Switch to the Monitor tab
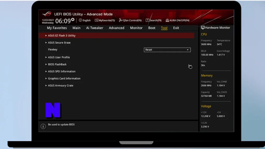Screen dimensions: 265x149 tap(136, 28)
